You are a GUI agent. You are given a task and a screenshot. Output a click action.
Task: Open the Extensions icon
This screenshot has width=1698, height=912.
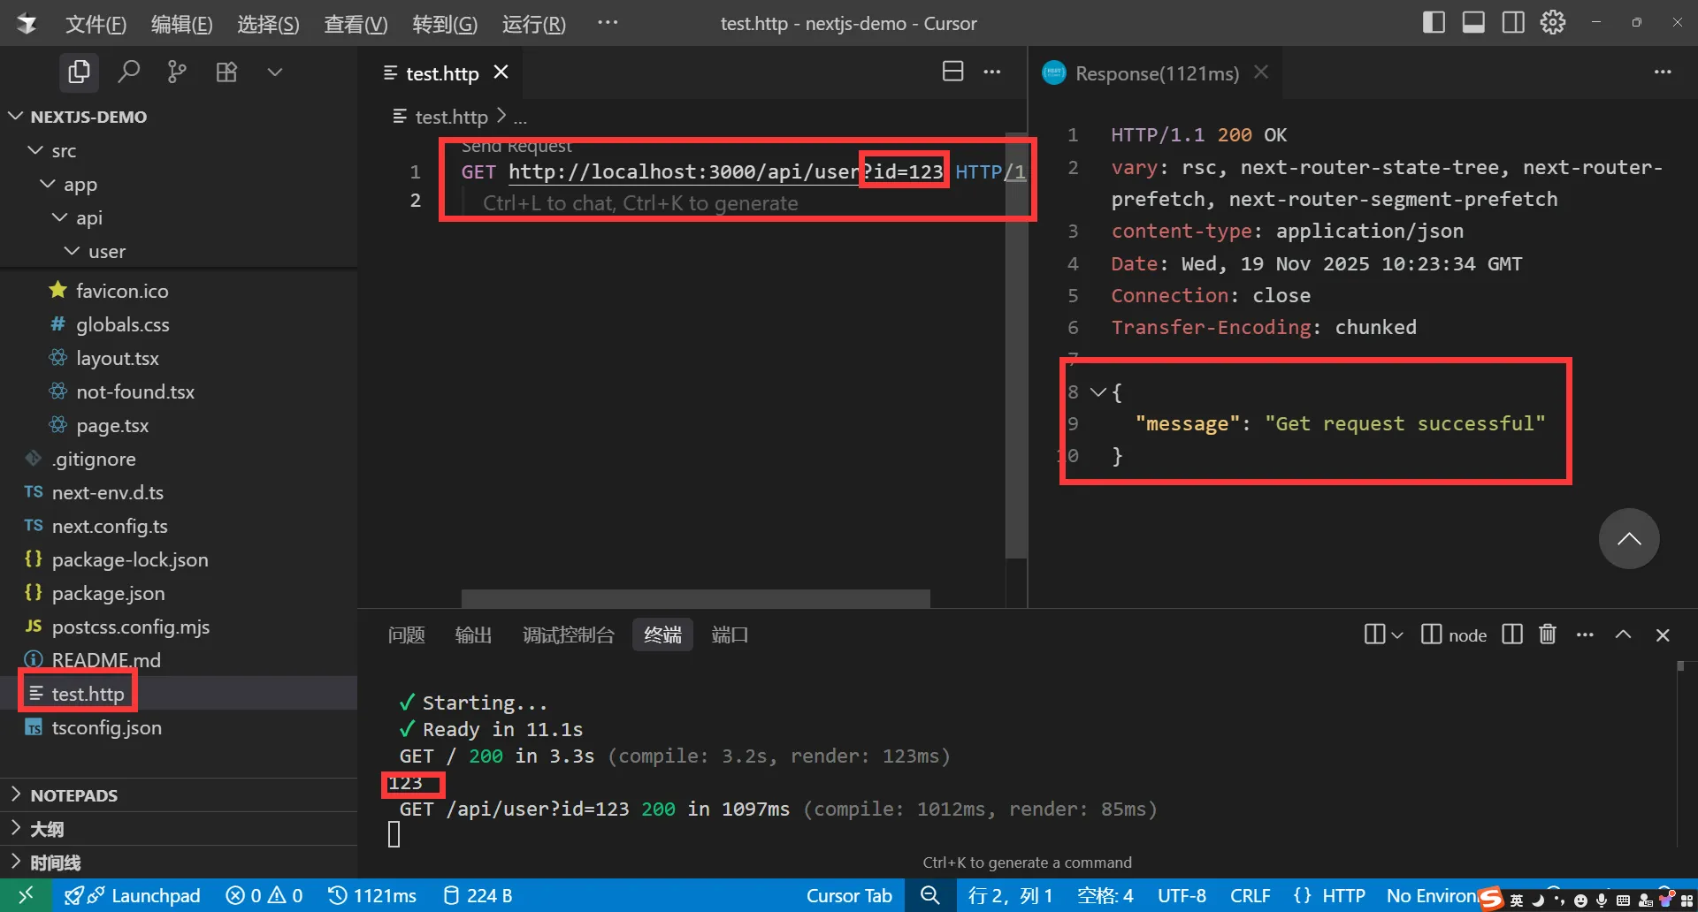[226, 72]
